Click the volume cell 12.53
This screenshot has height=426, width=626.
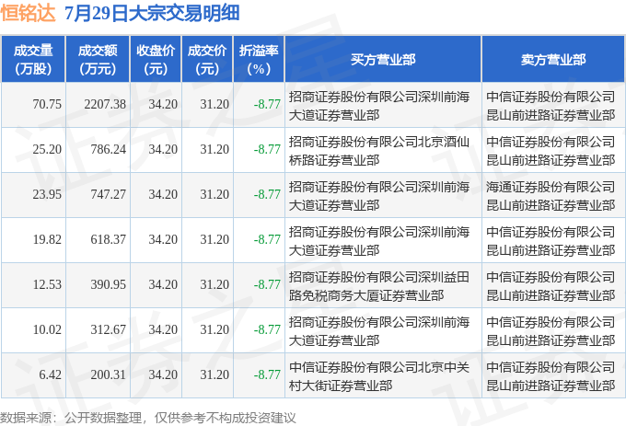[47, 285]
